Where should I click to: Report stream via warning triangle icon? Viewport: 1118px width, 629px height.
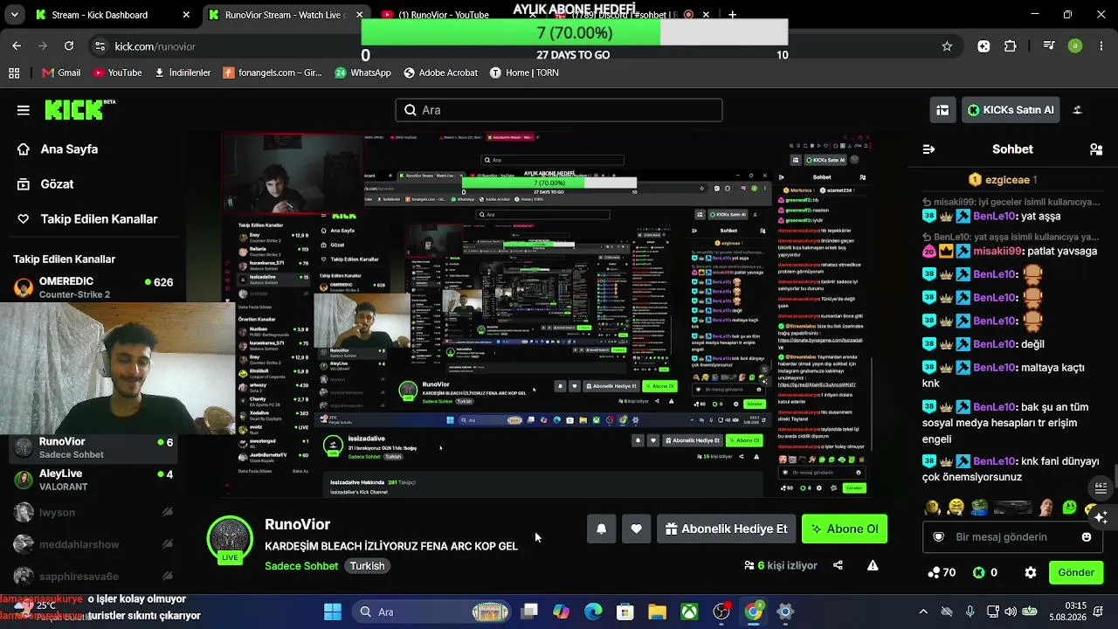873,565
